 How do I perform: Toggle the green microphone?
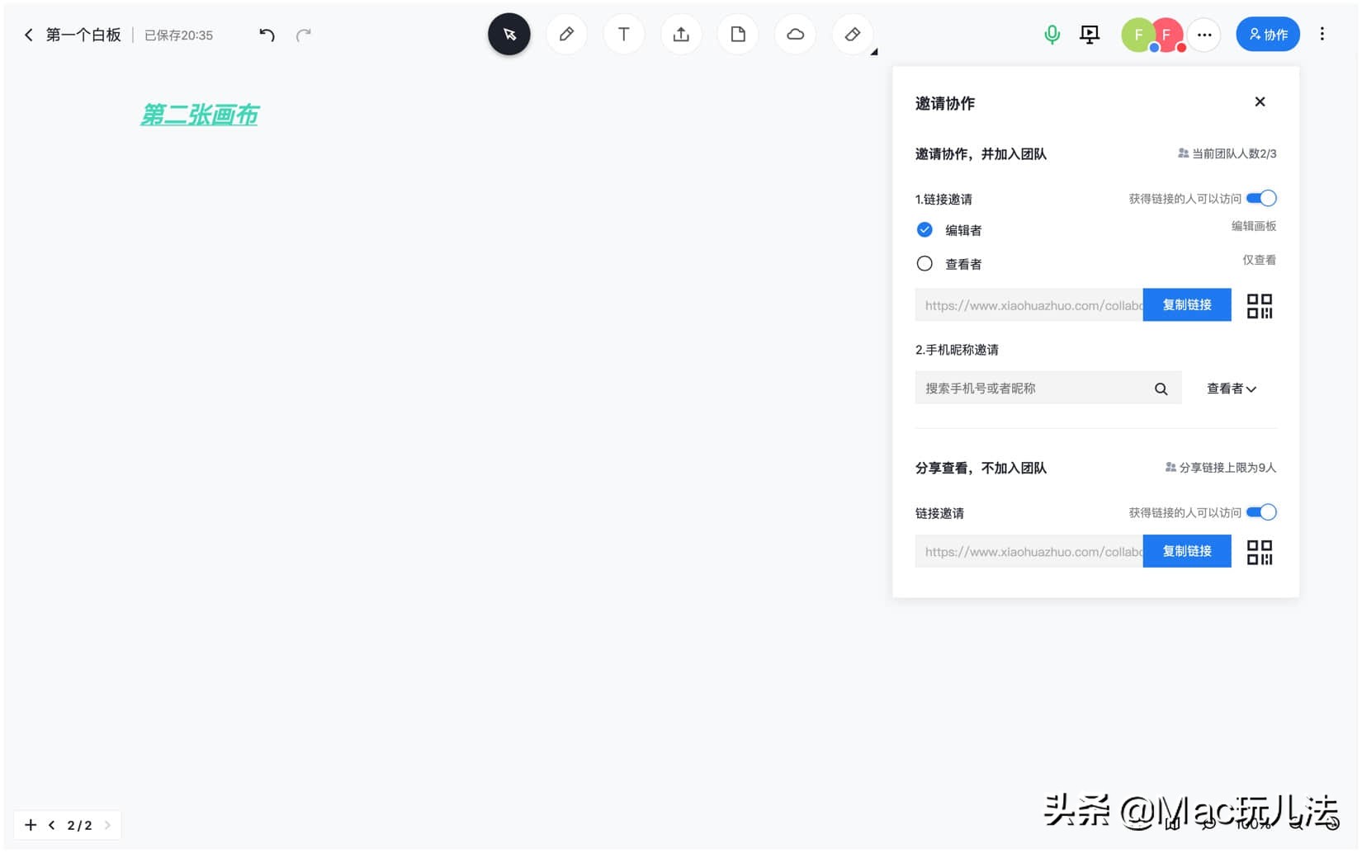pyautogui.click(x=1052, y=35)
